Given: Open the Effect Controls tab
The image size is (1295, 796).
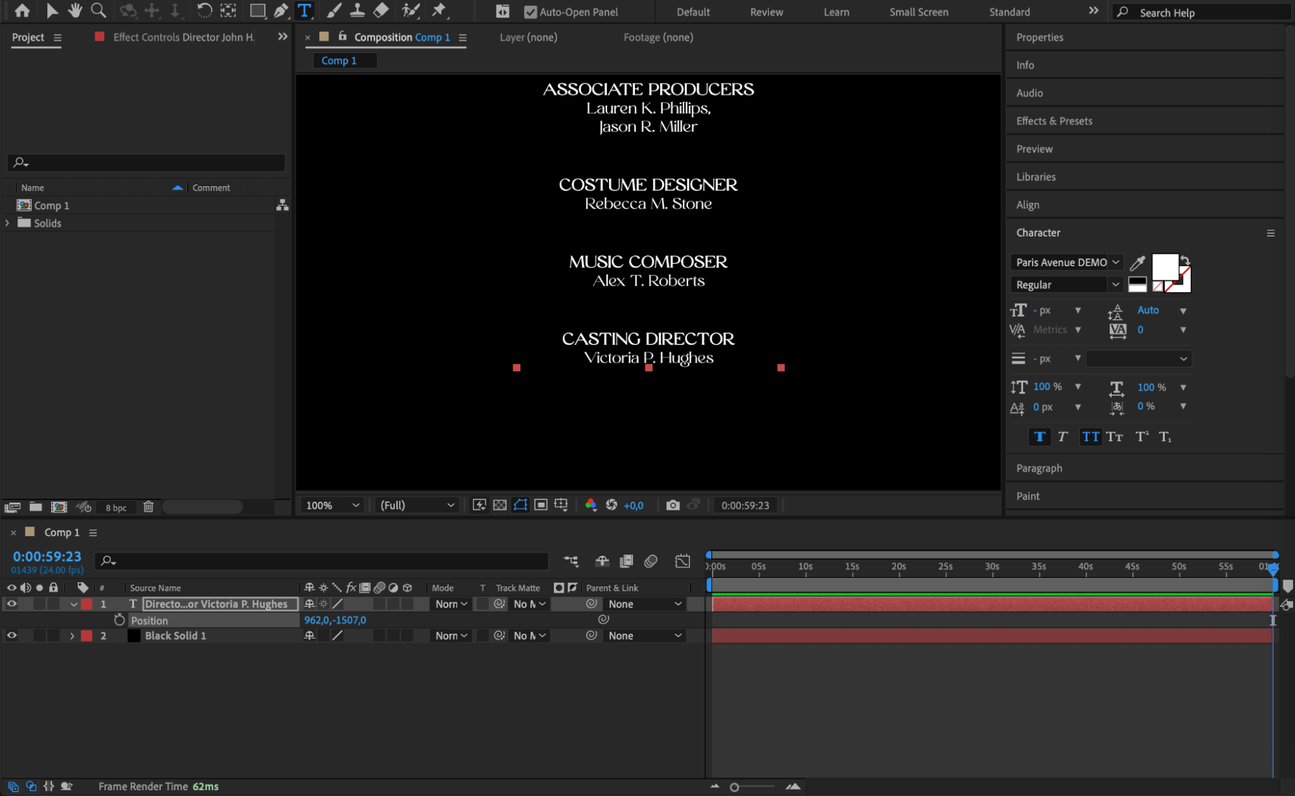Looking at the screenshot, I should 183,37.
